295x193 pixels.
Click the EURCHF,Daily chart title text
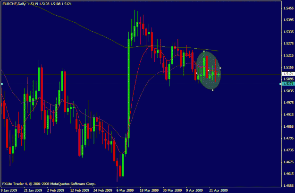[14, 4]
